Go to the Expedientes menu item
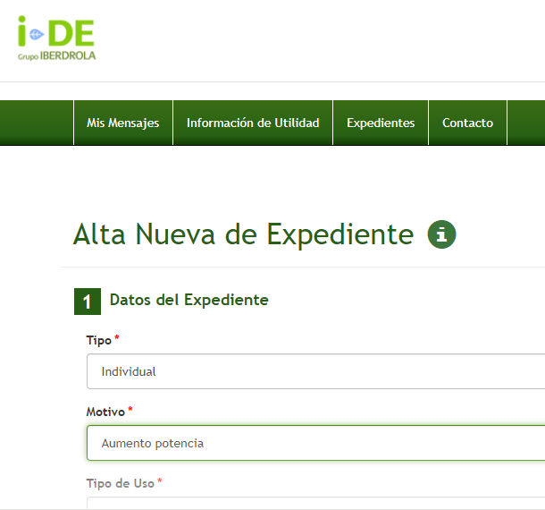 point(381,123)
